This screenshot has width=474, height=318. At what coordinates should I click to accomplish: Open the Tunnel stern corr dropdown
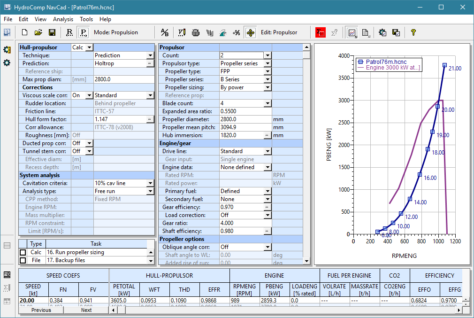pyautogui.click(x=89, y=151)
